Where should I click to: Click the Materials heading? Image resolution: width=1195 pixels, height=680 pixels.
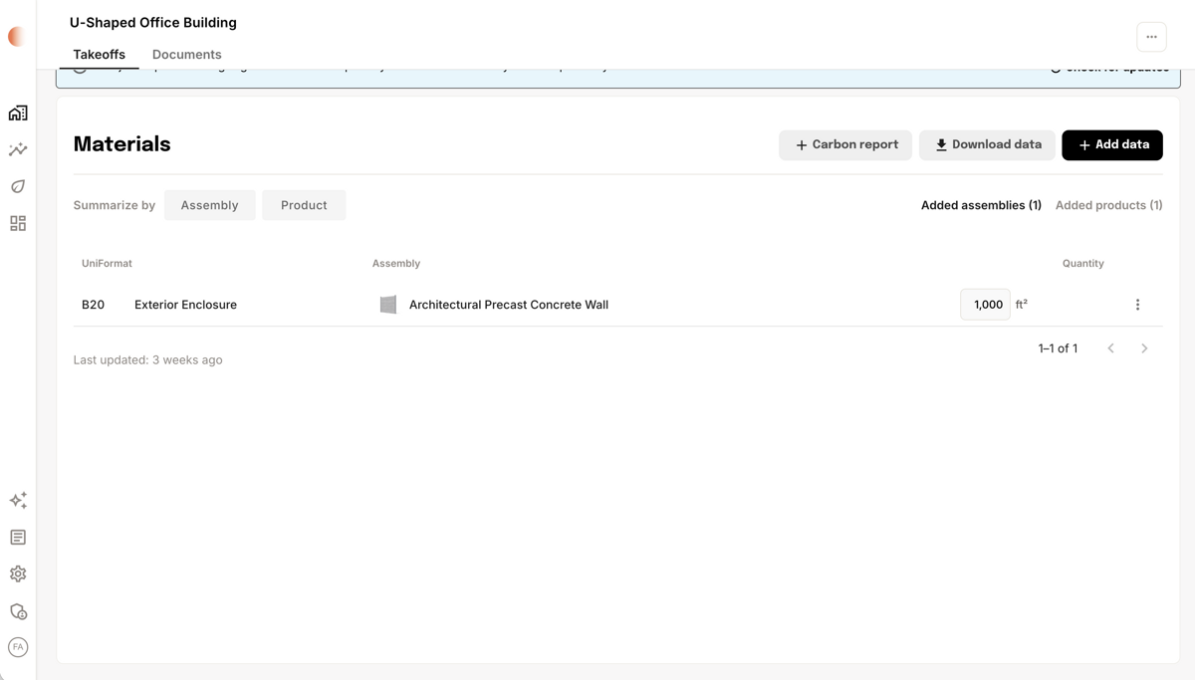coord(121,144)
